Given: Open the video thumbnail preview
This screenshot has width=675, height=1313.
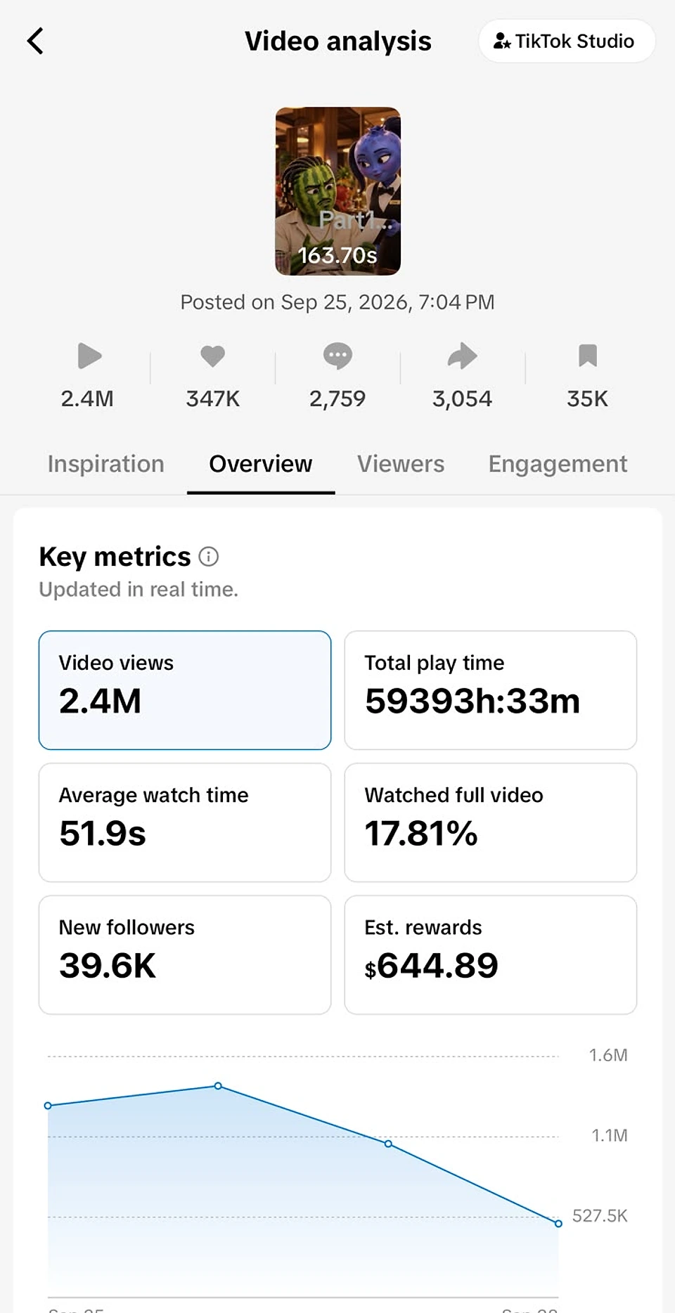Looking at the screenshot, I should coord(337,190).
